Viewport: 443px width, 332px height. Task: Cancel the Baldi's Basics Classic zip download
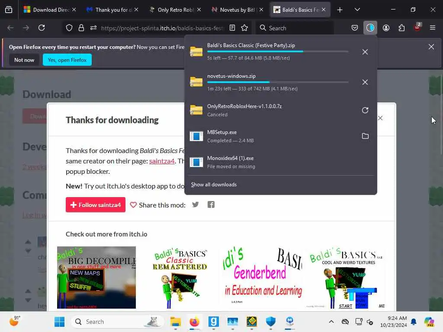(x=365, y=52)
